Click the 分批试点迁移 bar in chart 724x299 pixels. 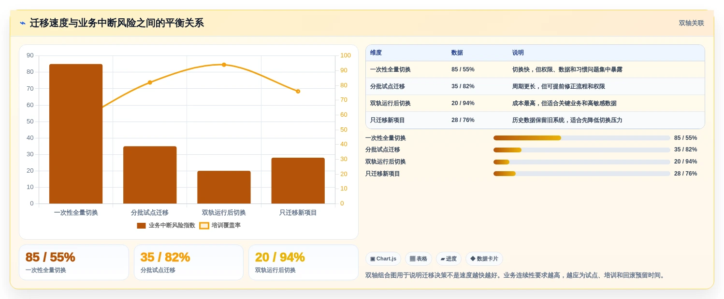tap(150, 175)
